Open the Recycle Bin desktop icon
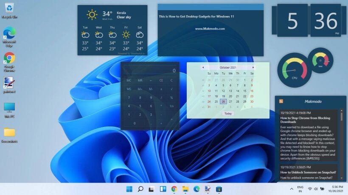 (9, 8)
